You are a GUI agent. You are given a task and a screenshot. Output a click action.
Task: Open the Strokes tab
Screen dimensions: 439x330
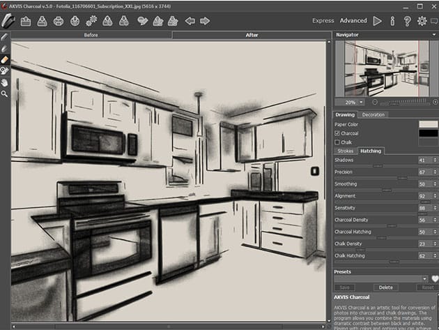point(346,151)
